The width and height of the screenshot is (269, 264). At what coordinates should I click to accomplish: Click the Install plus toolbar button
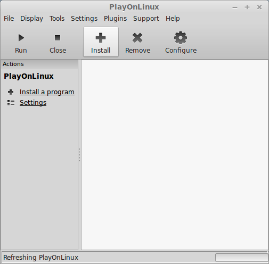(101, 42)
